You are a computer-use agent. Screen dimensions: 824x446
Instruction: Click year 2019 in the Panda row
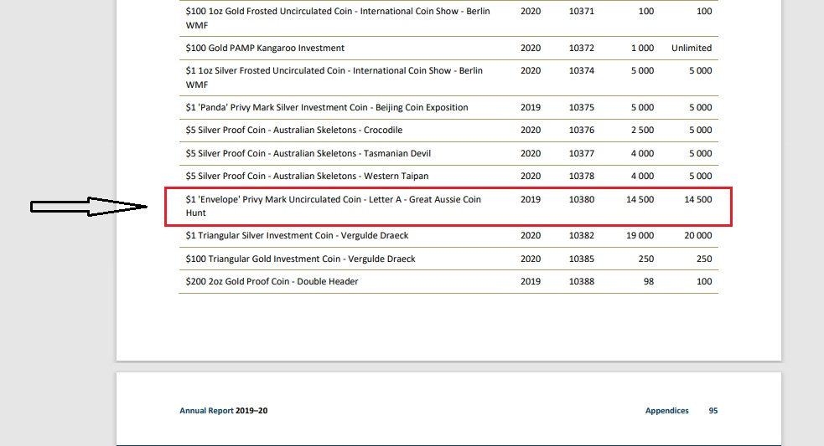[531, 108]
